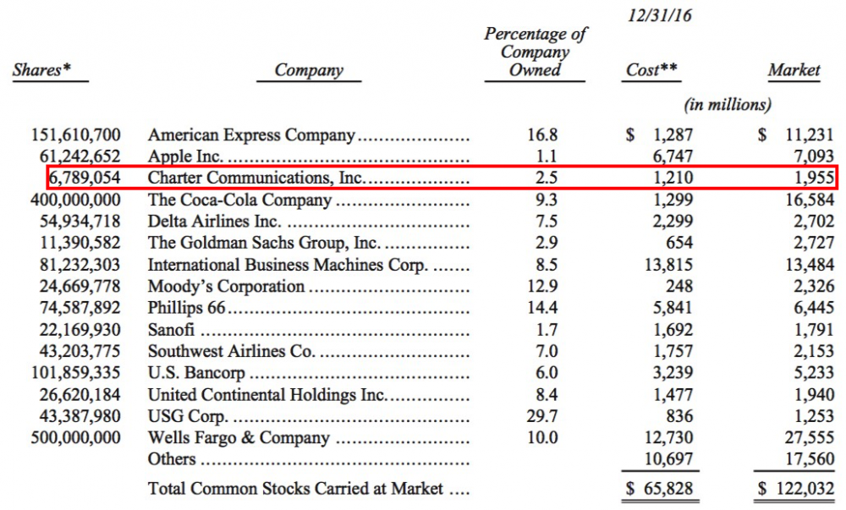This screenshot has height=510, width=846.
Task: Select International Business Machines Corp. entry
Action: point(288,266)
